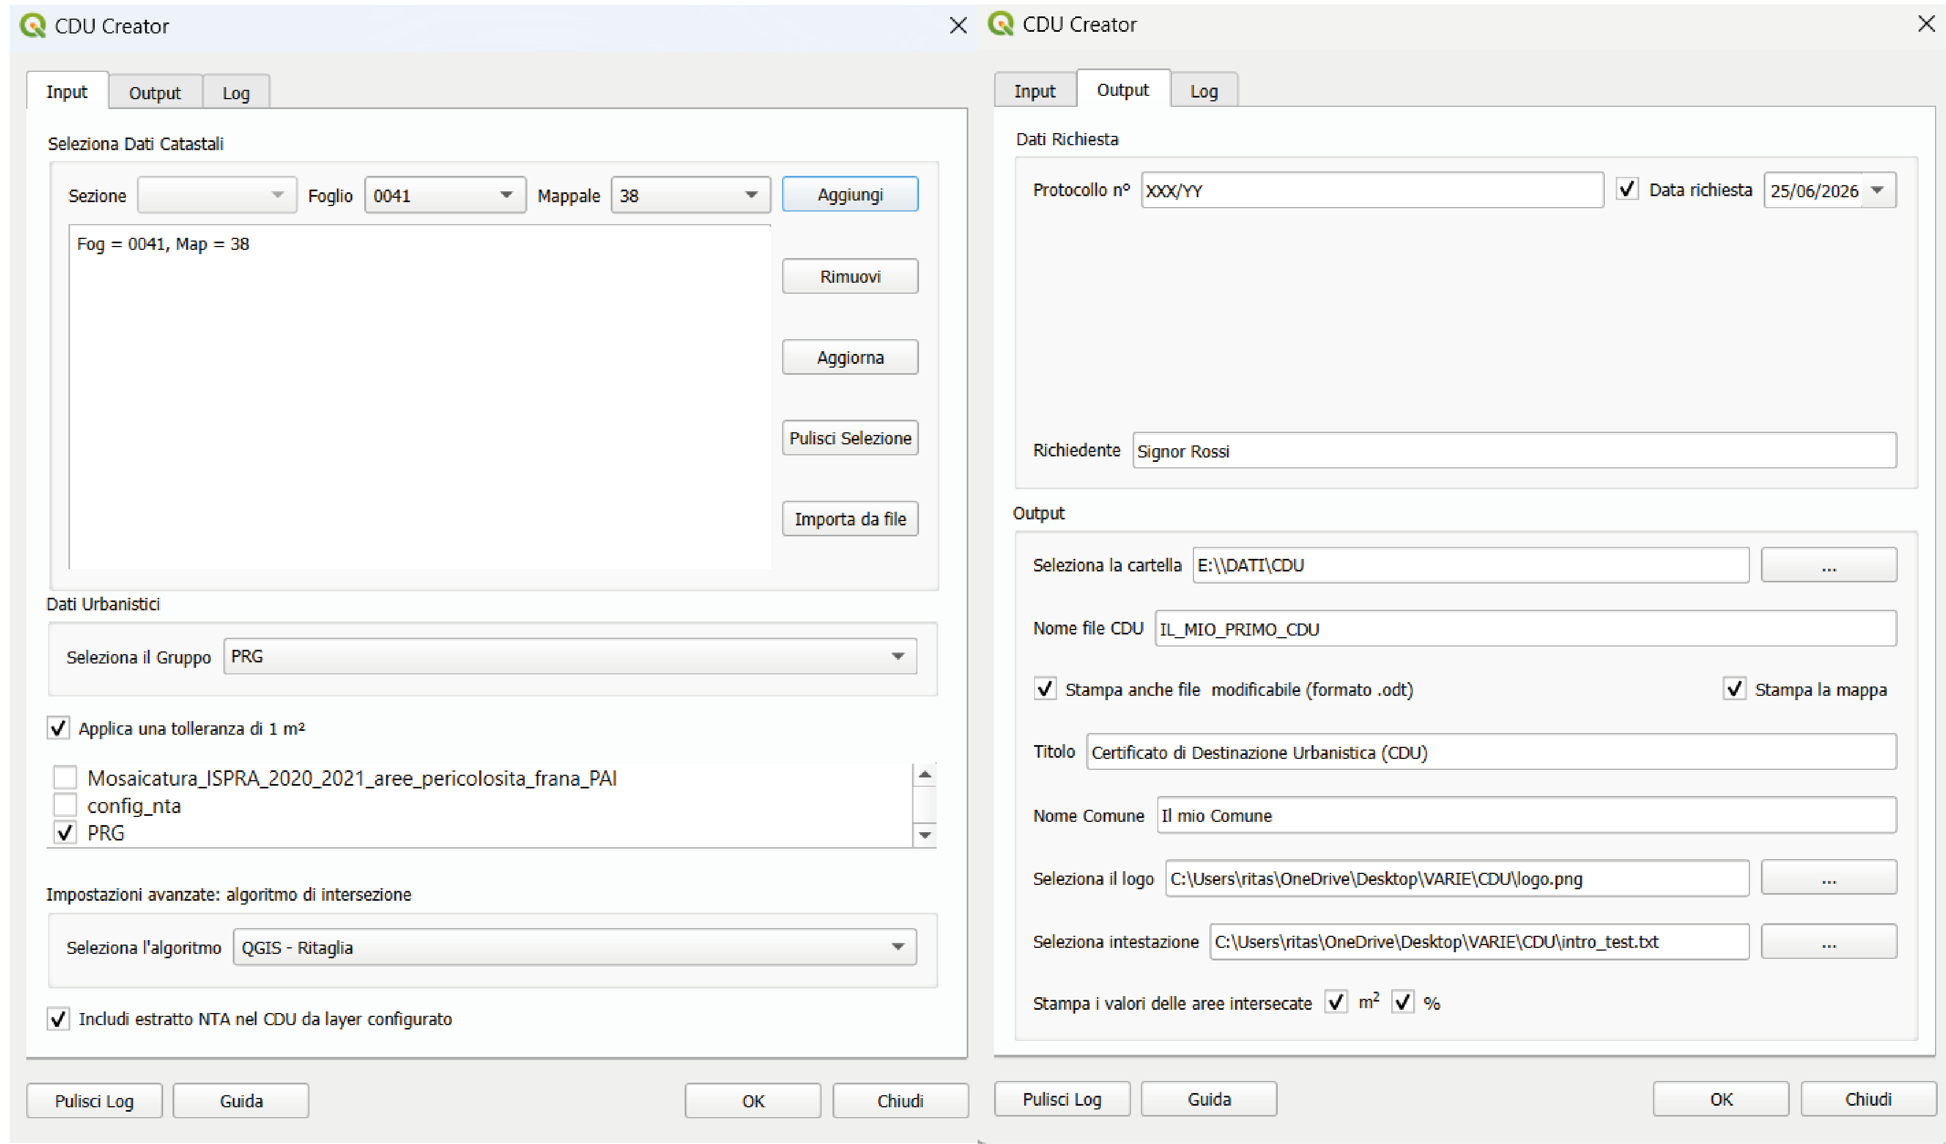Viewport: 1946px width, 1144px height.
Task: Check the config_nta layer box
Action: pyautogui.click(x=65, y=805)
